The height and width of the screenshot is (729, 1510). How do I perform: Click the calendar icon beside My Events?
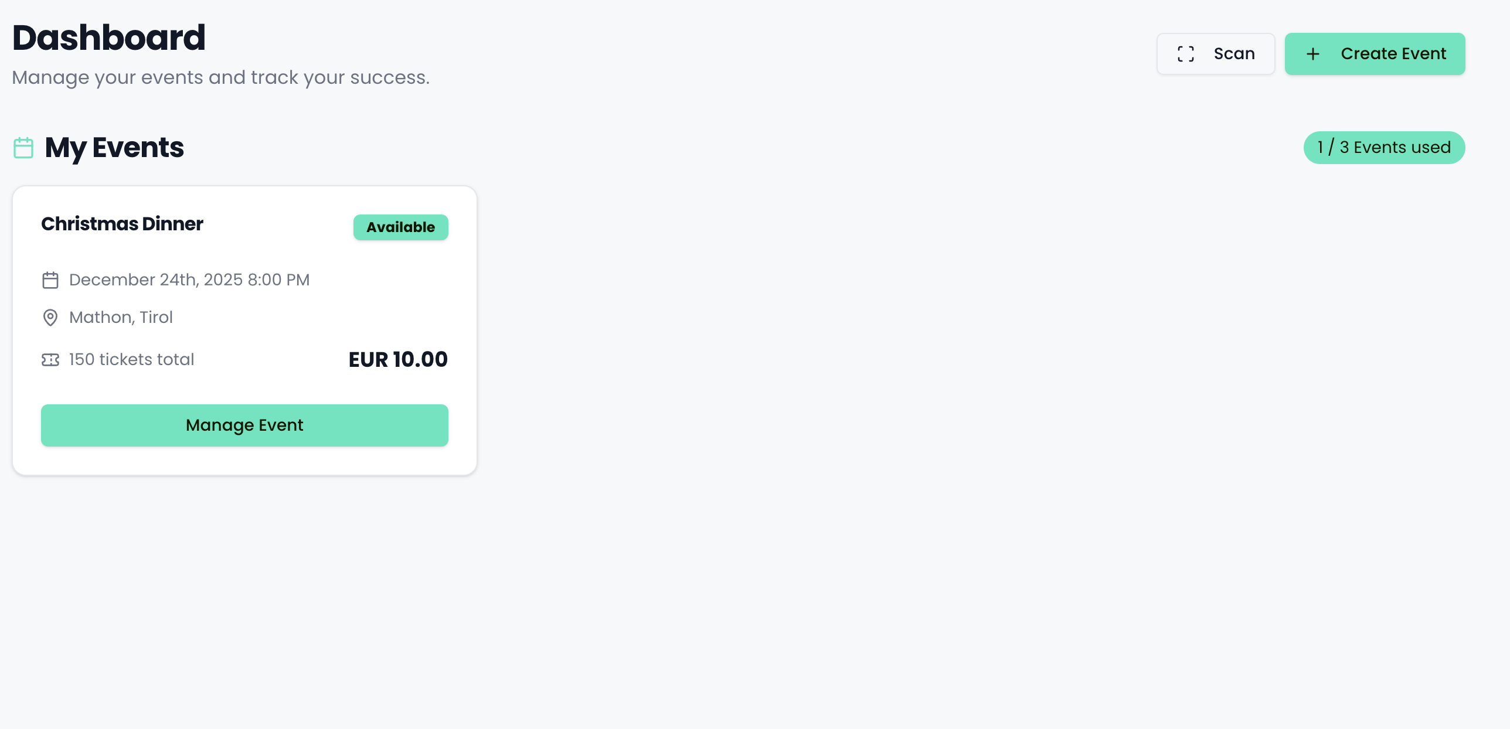23,148
